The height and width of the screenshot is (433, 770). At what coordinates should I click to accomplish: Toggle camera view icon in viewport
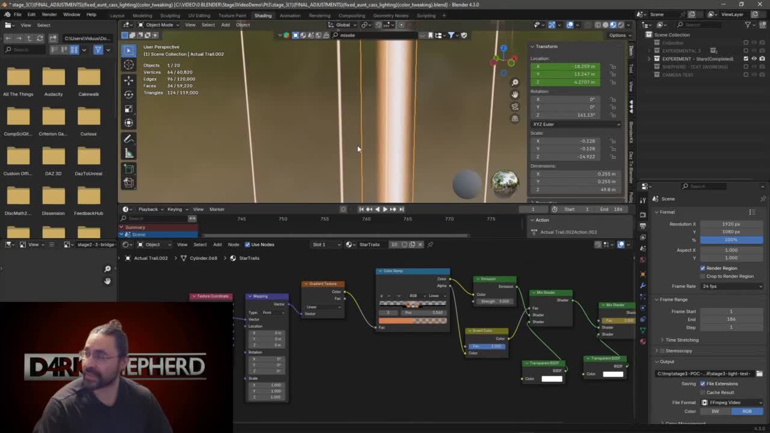pyautogui.click(x=515, y=106)
